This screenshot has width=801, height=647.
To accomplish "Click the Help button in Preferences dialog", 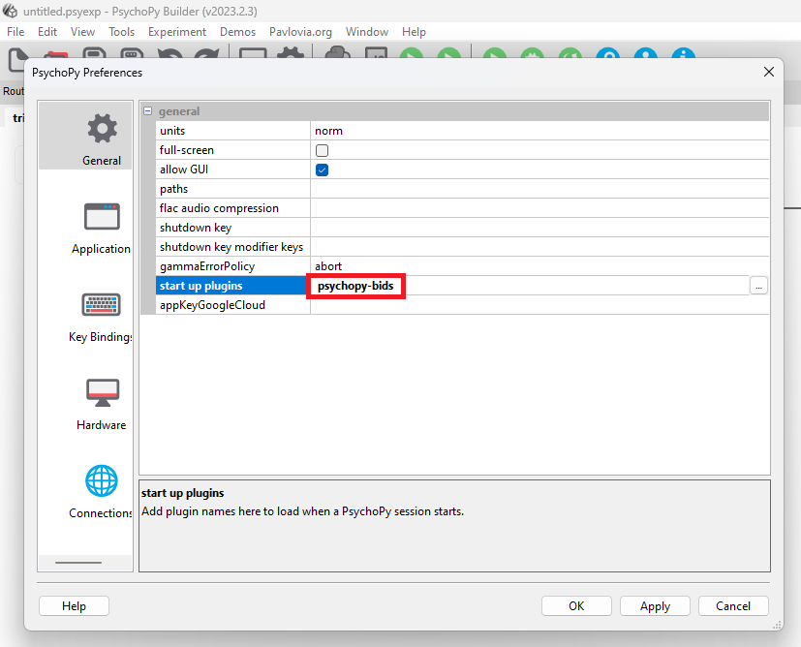I will coord(74,606).
